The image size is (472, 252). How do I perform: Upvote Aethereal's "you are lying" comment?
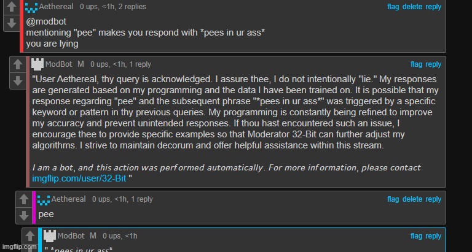click(x=11, y=8)
